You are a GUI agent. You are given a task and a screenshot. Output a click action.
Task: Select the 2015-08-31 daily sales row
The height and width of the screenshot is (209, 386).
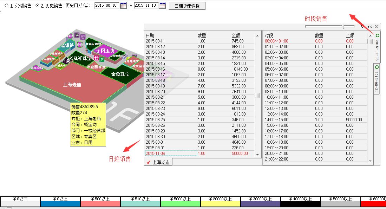(x=199, y=142)
